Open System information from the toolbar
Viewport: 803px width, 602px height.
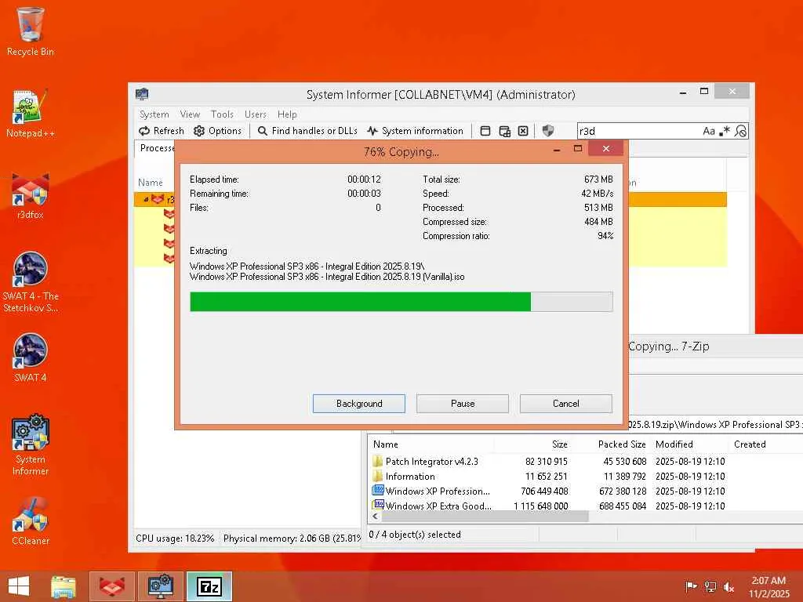pyautogui.click(x=416, y=131)
